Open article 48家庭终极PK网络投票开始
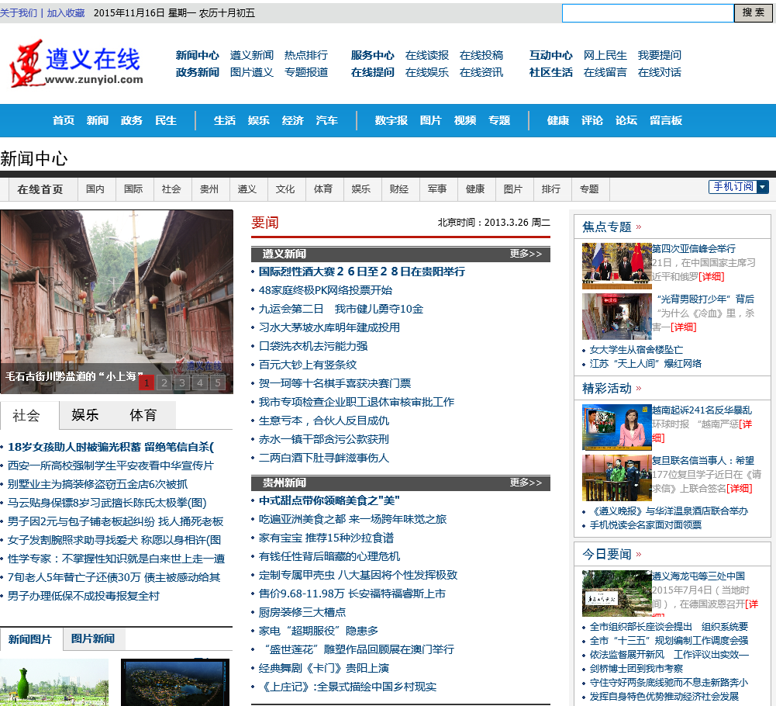The image size is (776, 706). coord(325,290)
